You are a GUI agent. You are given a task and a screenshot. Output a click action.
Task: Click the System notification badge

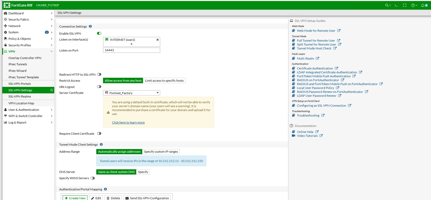[x=47, y=32]
